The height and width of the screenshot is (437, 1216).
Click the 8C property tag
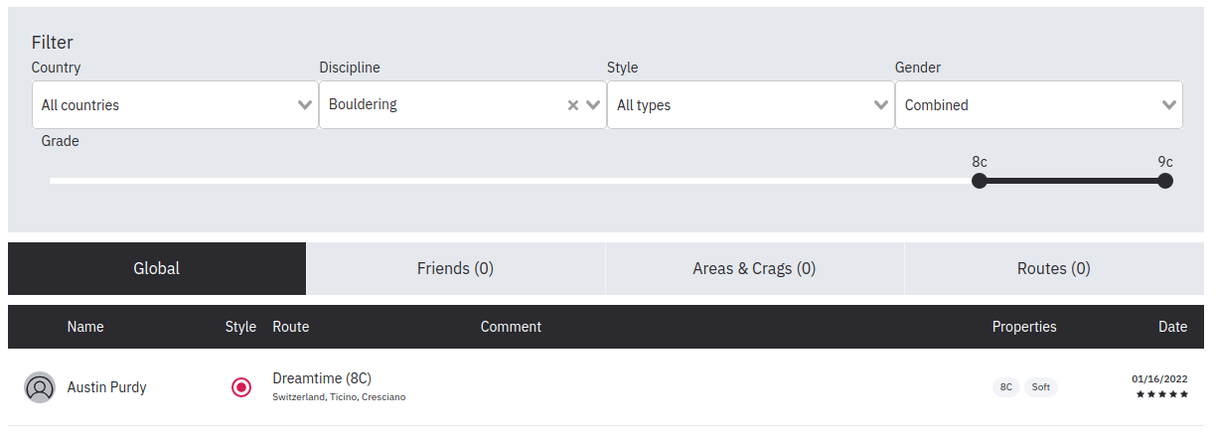1006,387
